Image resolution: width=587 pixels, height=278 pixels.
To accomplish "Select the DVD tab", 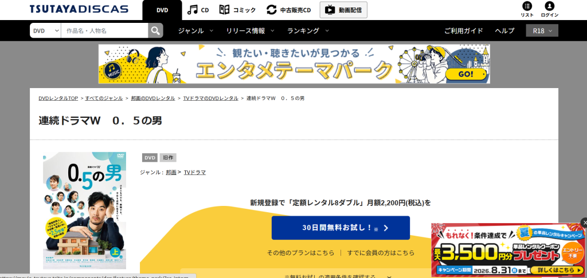I will click(162, 10).
